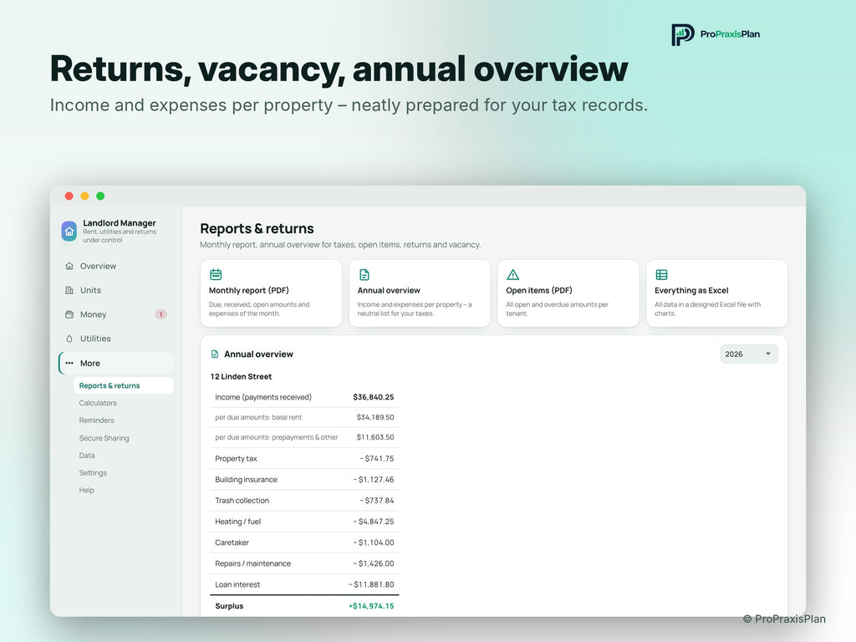Export Everything as Excel card

[716, 293]
